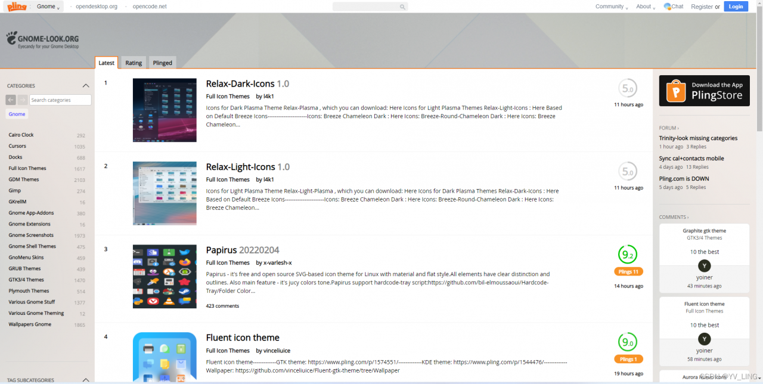This screenshot has width=763, height=384.
Task: Open opendesktop.org link in top bar
Action: (97, 7)
